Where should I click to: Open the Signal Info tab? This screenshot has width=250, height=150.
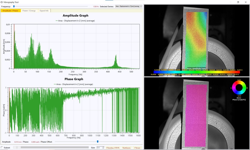[x=44, y=11]
